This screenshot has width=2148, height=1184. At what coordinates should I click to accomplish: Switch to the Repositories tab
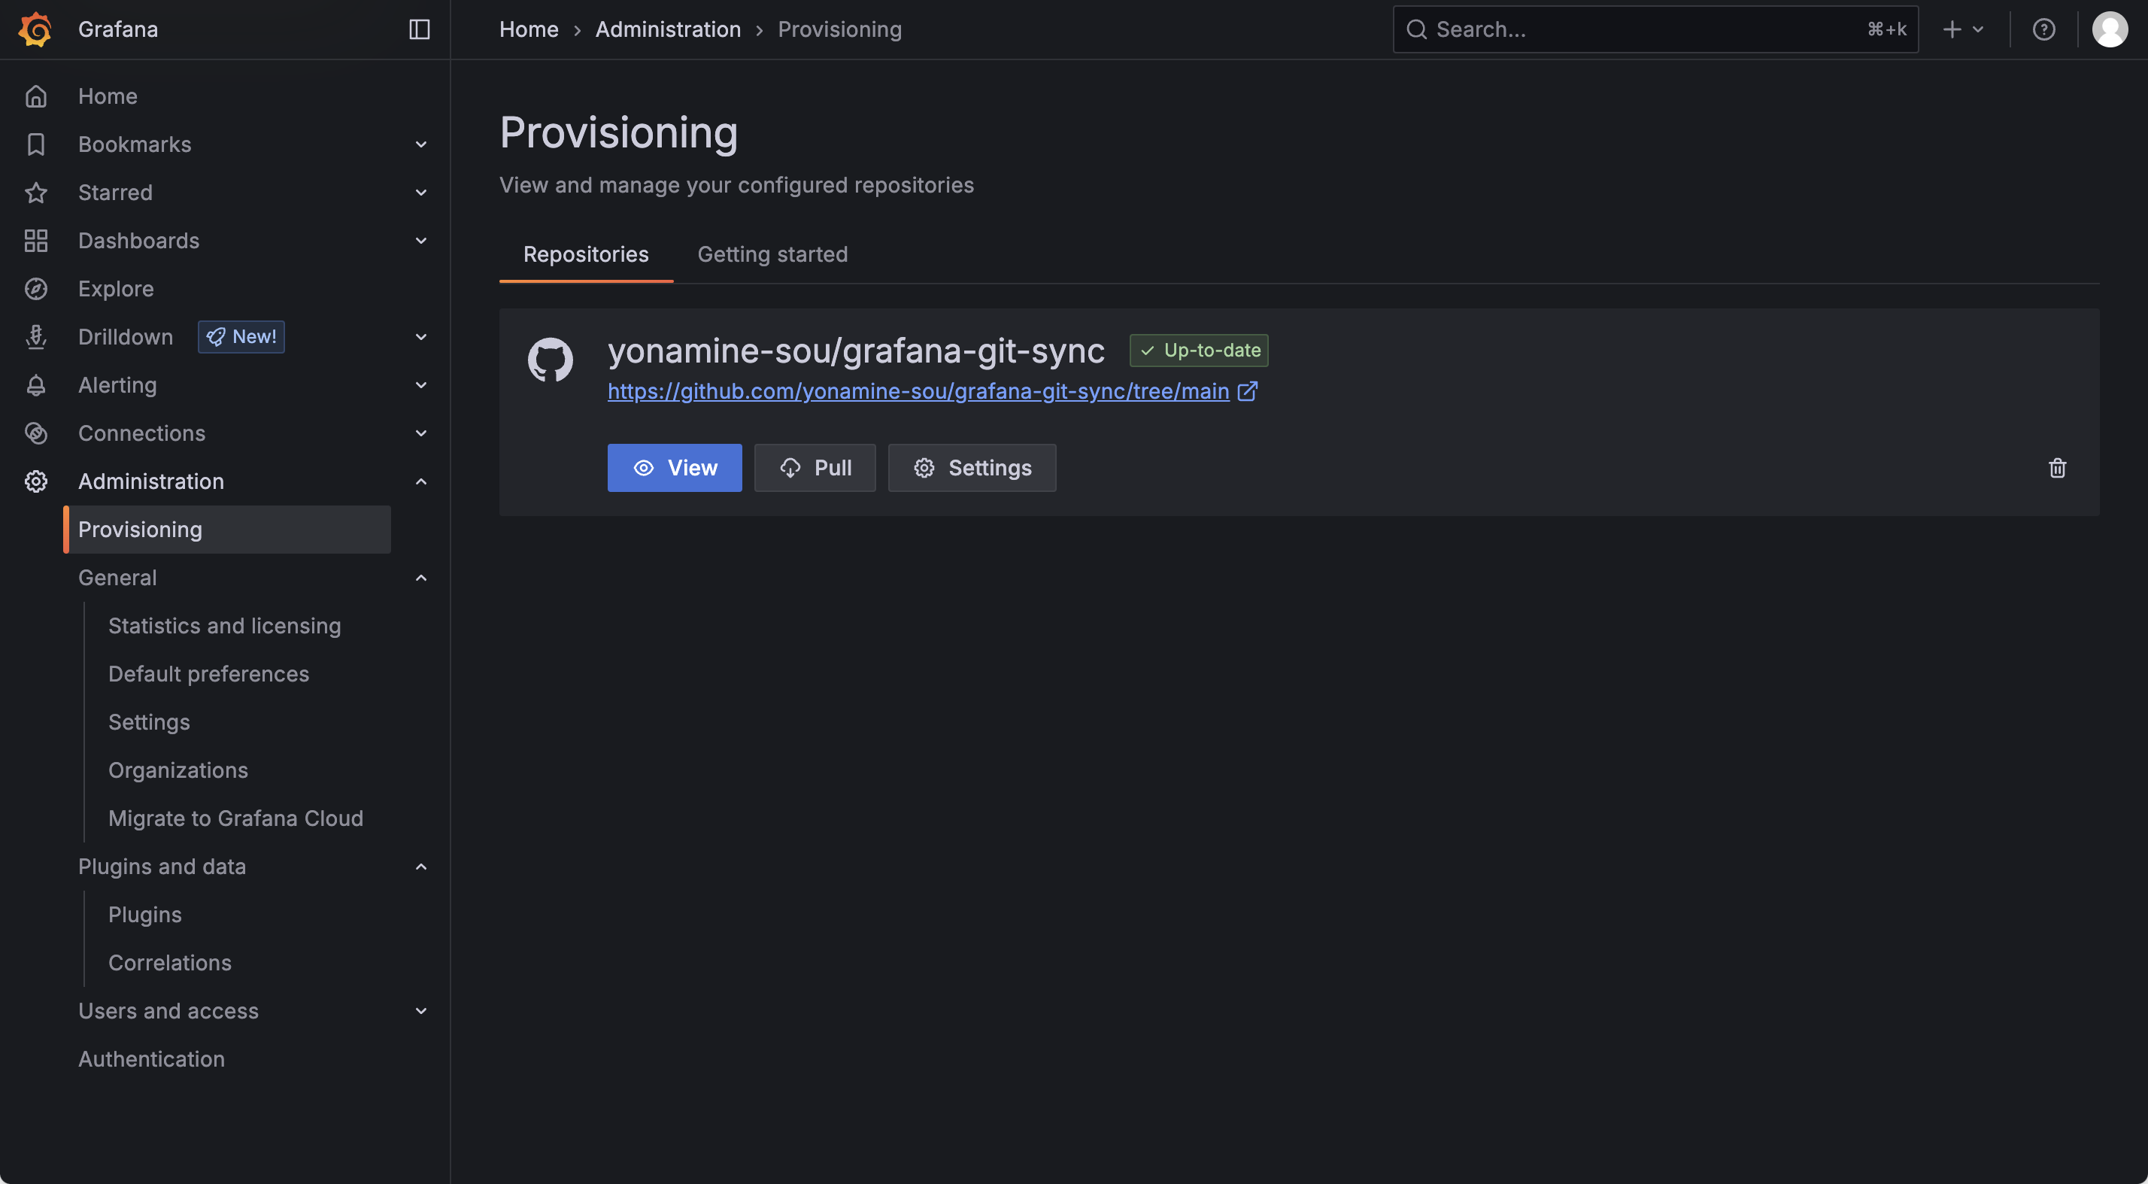click(x=585, y=254)
